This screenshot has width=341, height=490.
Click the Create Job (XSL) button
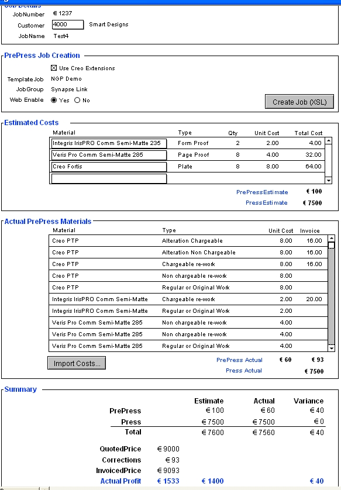pos(299,102)
